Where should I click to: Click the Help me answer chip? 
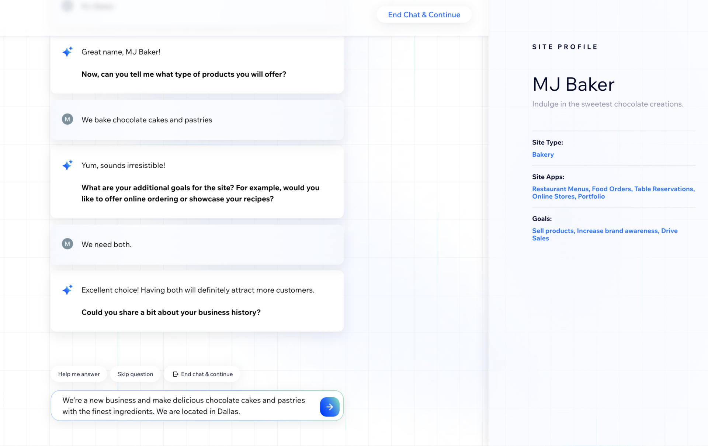pyautogui.click(x=79, y=374)
